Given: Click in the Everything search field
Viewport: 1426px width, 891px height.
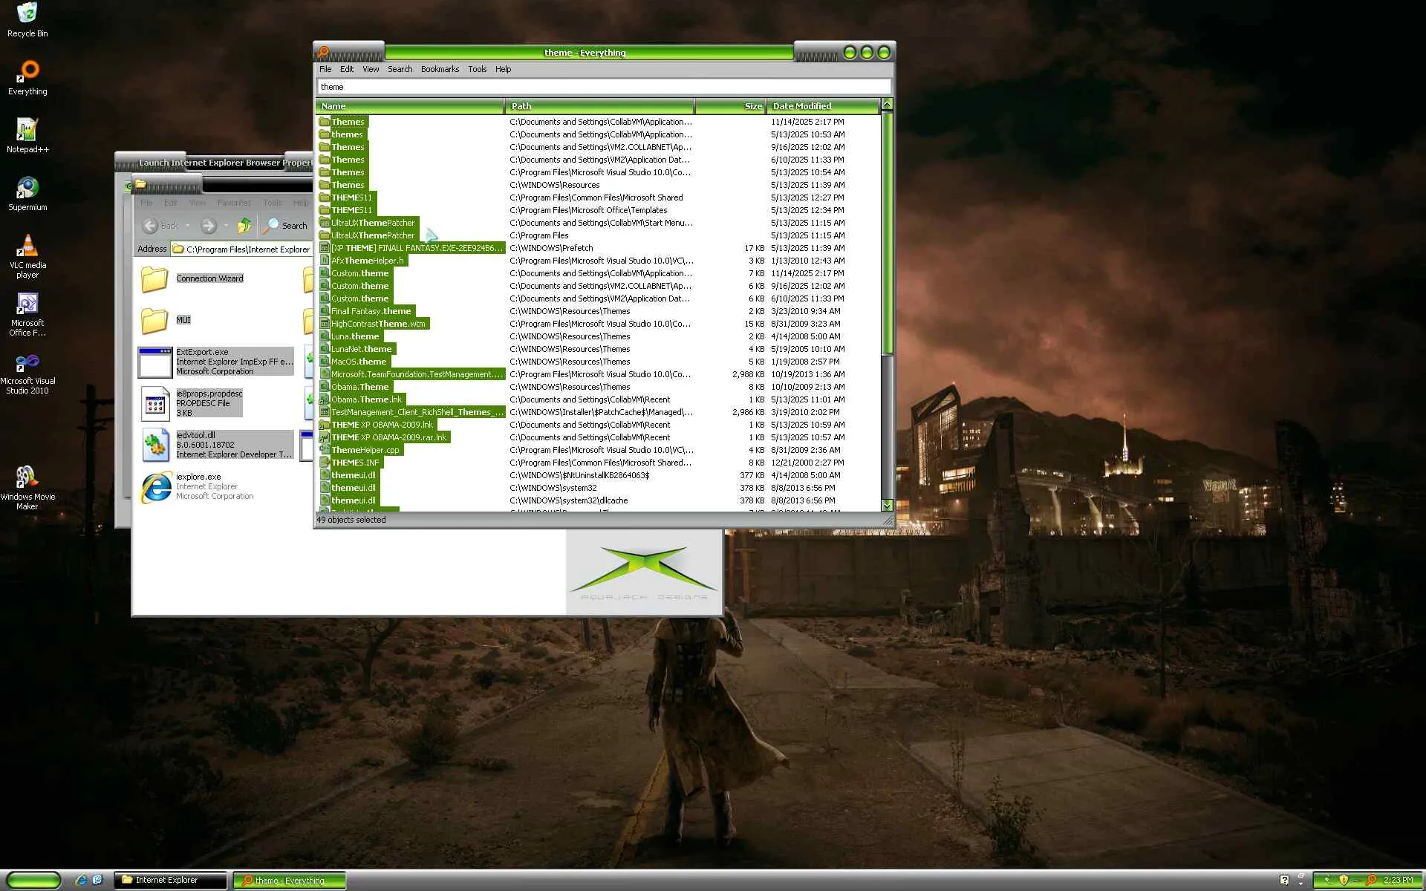Looking at the screenshot, I should 603,87.
